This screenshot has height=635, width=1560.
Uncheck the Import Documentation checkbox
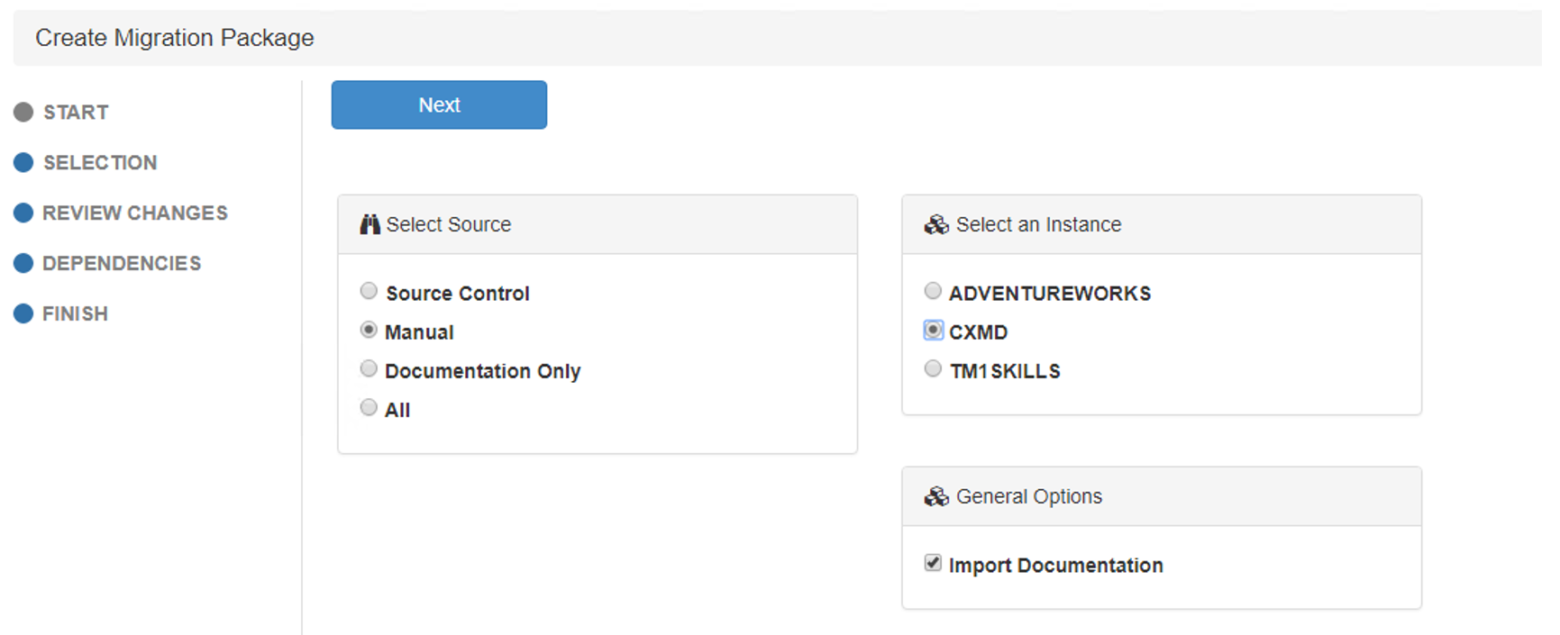pos(933,563)
